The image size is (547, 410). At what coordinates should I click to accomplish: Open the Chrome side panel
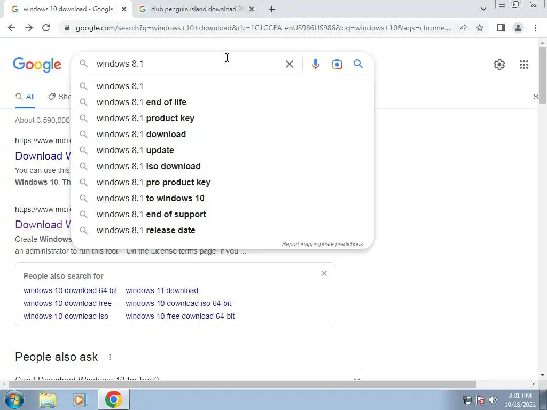(501, 28)
